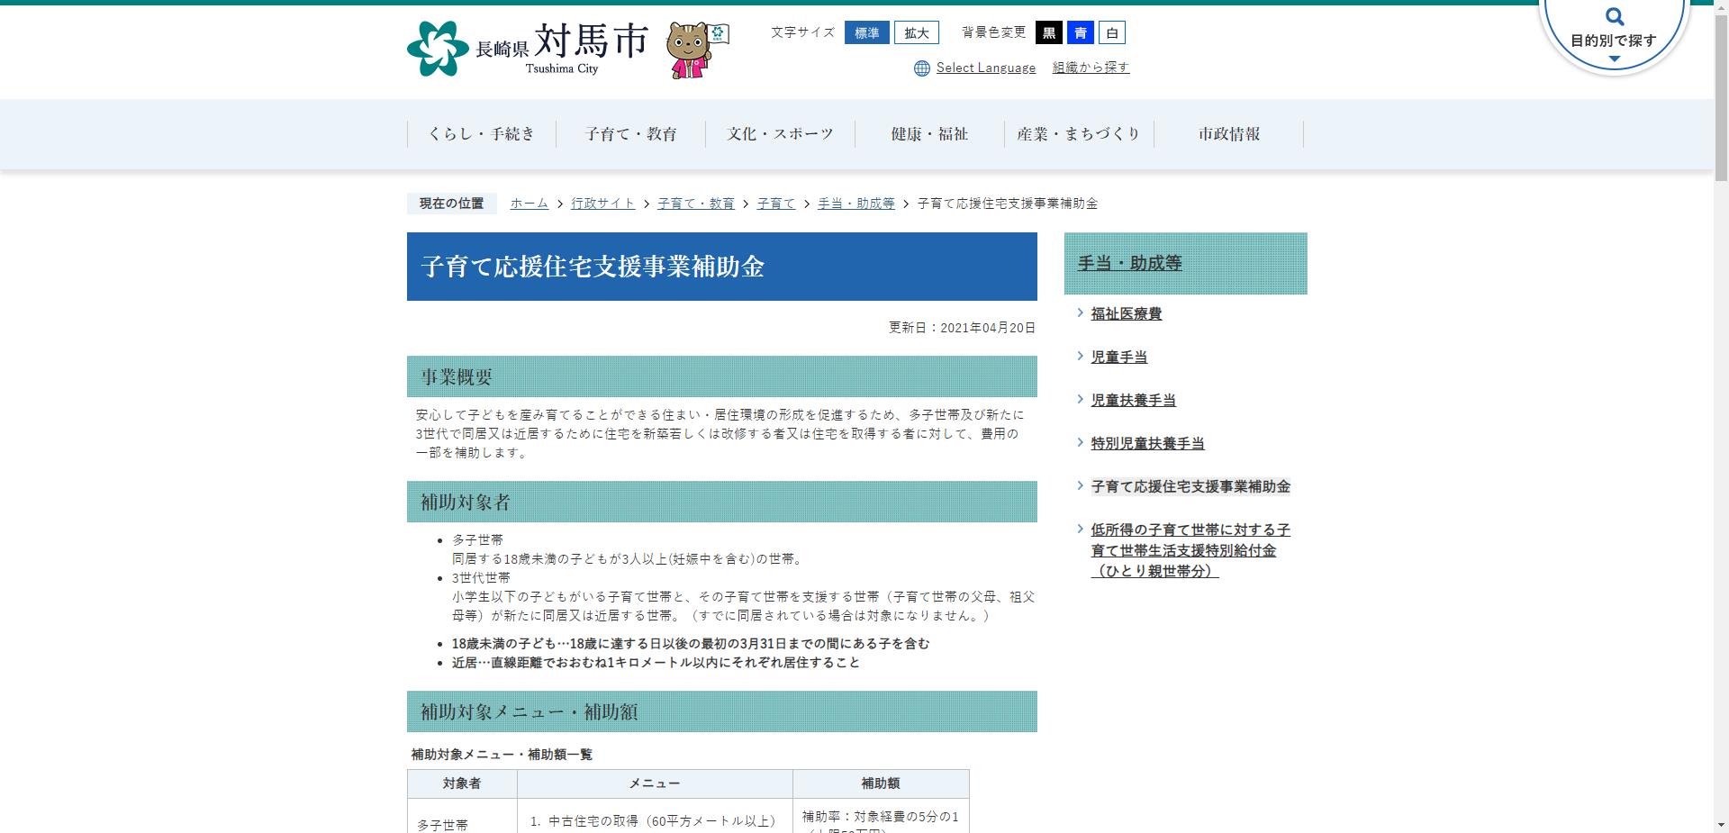Image resolution: width=1729 pixels, height=833 pixels.
Task: Open the 子育て・教育 navigation menu
Action: tap(631, 133)
